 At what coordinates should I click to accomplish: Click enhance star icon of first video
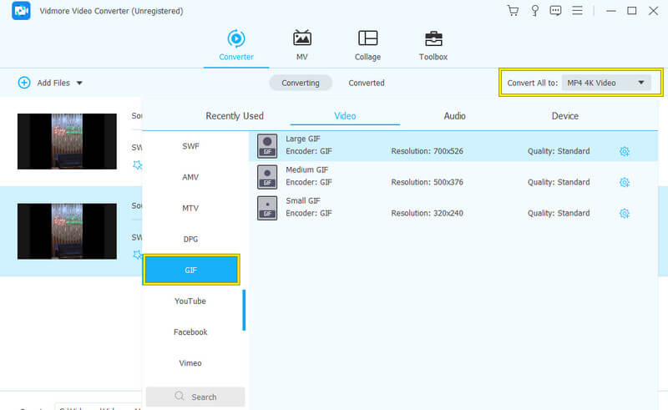(137, 165)
